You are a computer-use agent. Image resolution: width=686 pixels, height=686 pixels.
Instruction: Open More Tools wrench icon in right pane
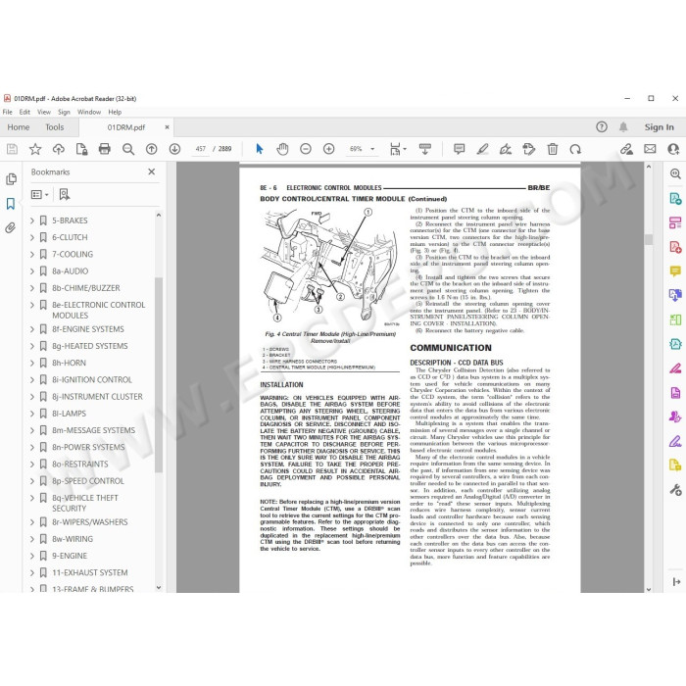point(675,490)
